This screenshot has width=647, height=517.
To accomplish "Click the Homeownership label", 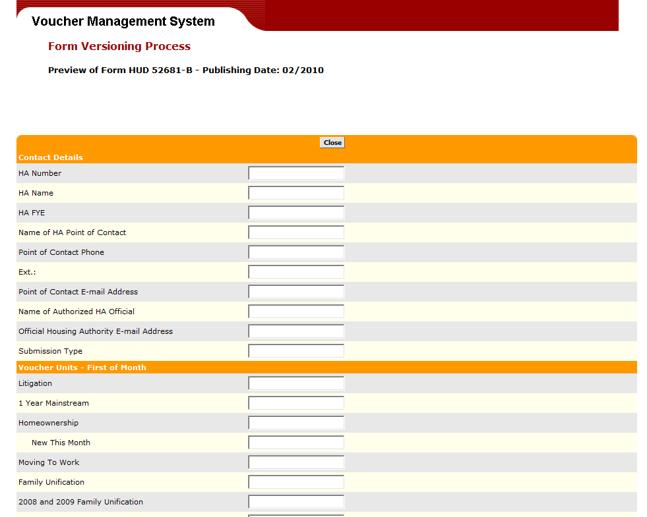I will point(48,423).
